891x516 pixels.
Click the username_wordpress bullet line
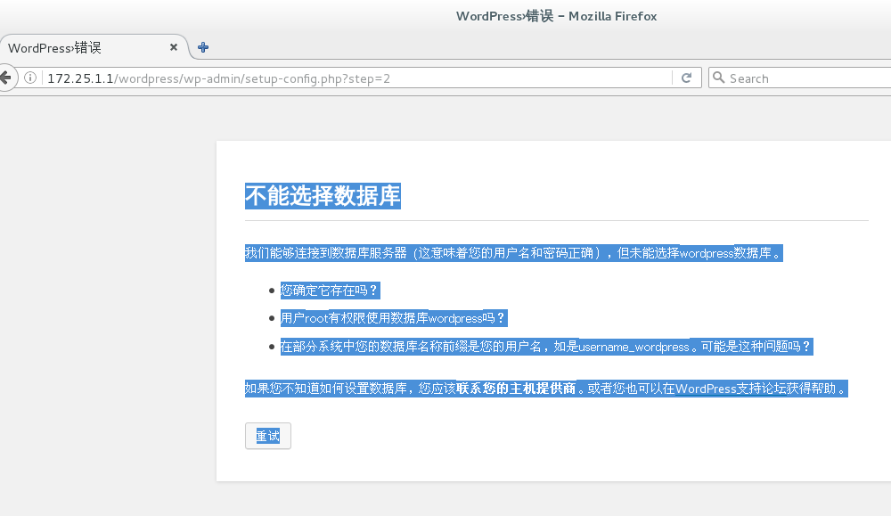tap(546, 347)
